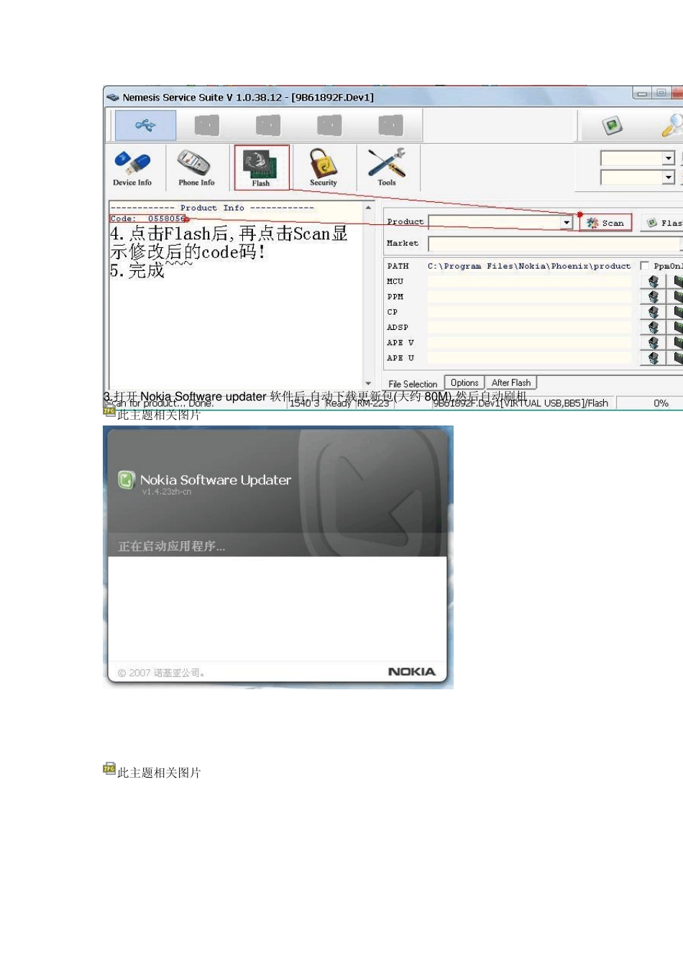This screenshot has width=683, height=966.
Task: Minimize the Nemesis Service Suite window
Action: point(642,93)
